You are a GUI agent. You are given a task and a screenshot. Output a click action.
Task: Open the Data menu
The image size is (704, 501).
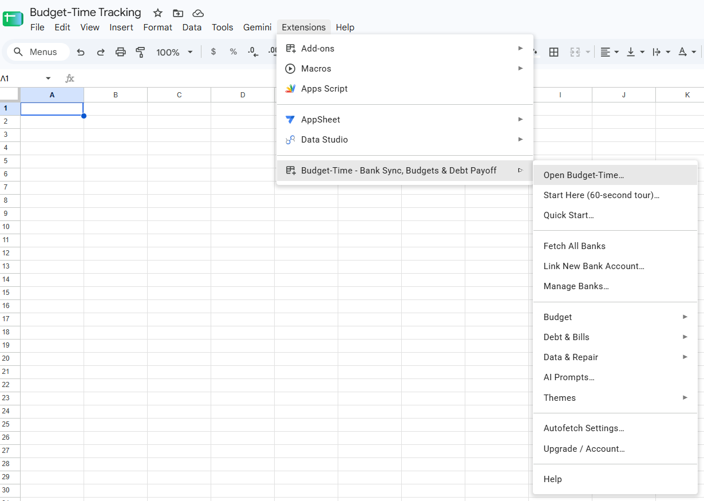[x=192, y=27]
